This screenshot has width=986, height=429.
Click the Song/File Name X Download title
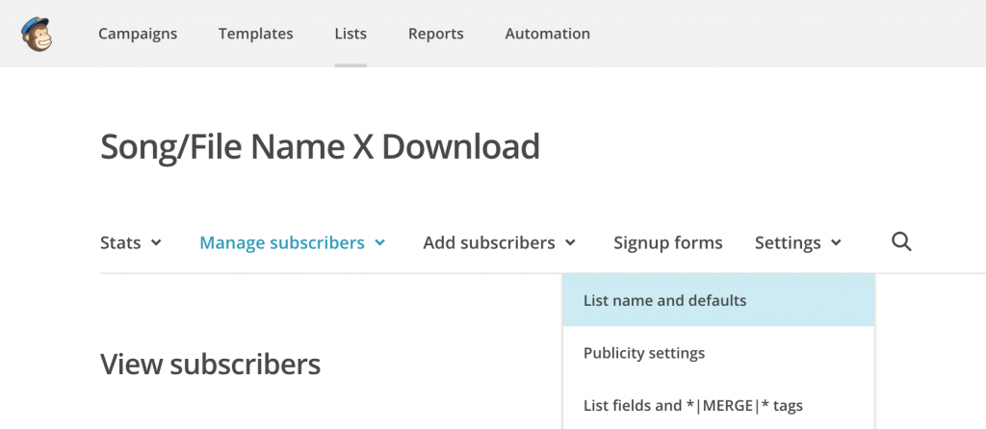point(320,147)
